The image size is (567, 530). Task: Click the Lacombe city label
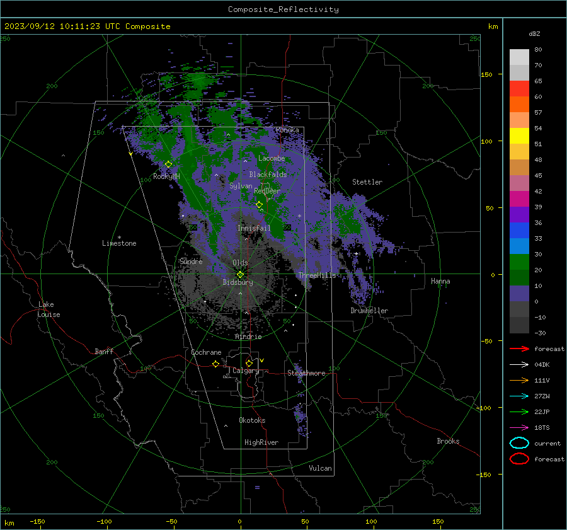pyautogui.click(x=272, y=158)
